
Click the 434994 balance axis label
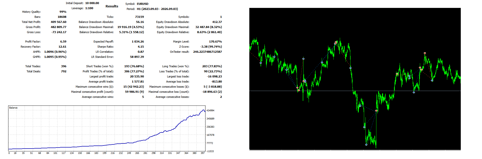point(210,111)
